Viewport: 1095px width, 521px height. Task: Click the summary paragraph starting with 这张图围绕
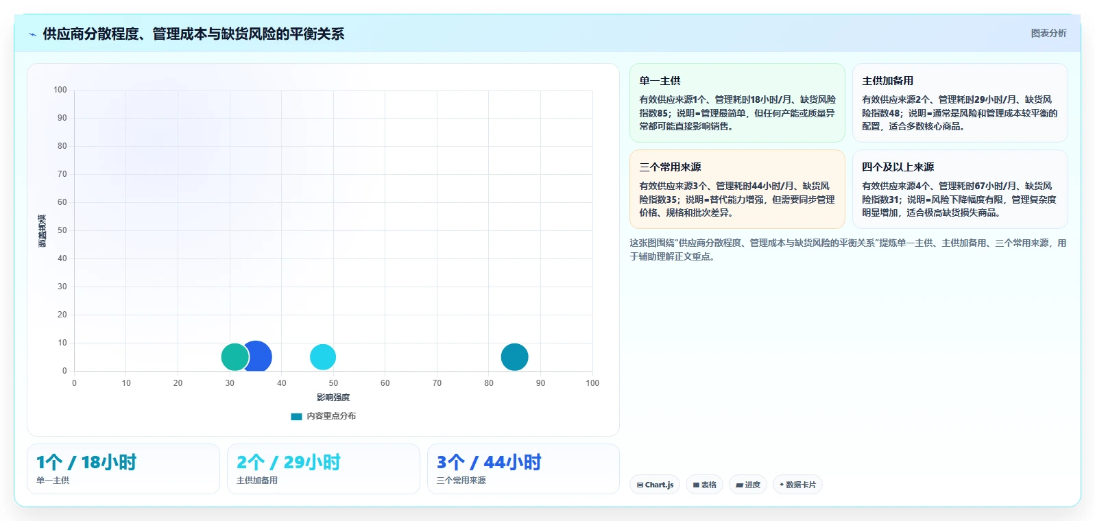[x=848, y=250]
